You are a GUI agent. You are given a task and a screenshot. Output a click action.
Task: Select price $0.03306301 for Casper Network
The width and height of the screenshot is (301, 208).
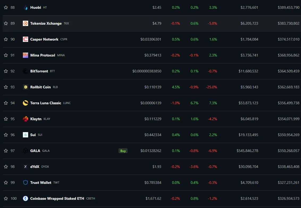coord(151,39)
